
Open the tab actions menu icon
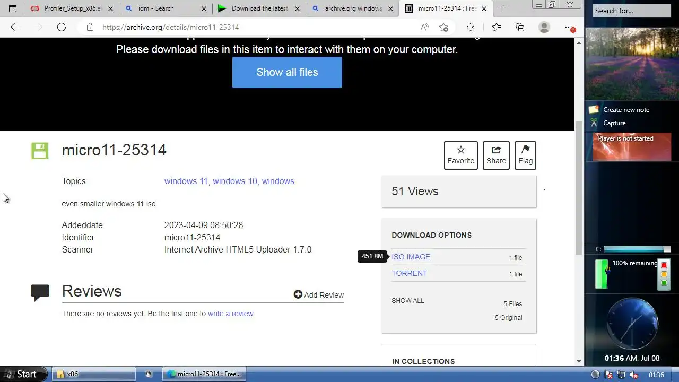(13, 8)
